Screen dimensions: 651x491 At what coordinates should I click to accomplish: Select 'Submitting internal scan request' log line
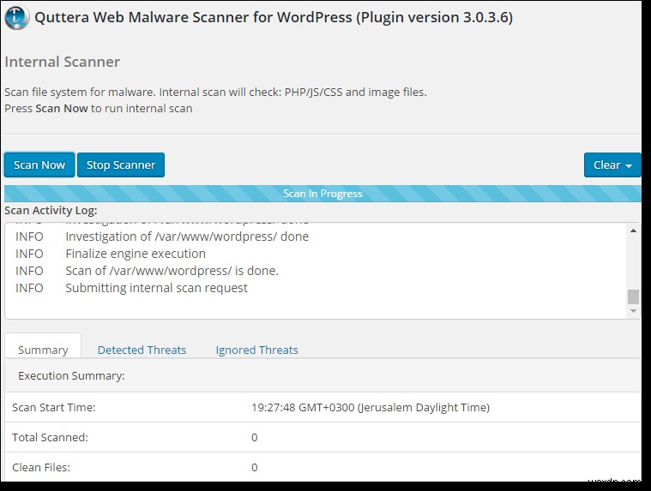[x=156, y=288]
